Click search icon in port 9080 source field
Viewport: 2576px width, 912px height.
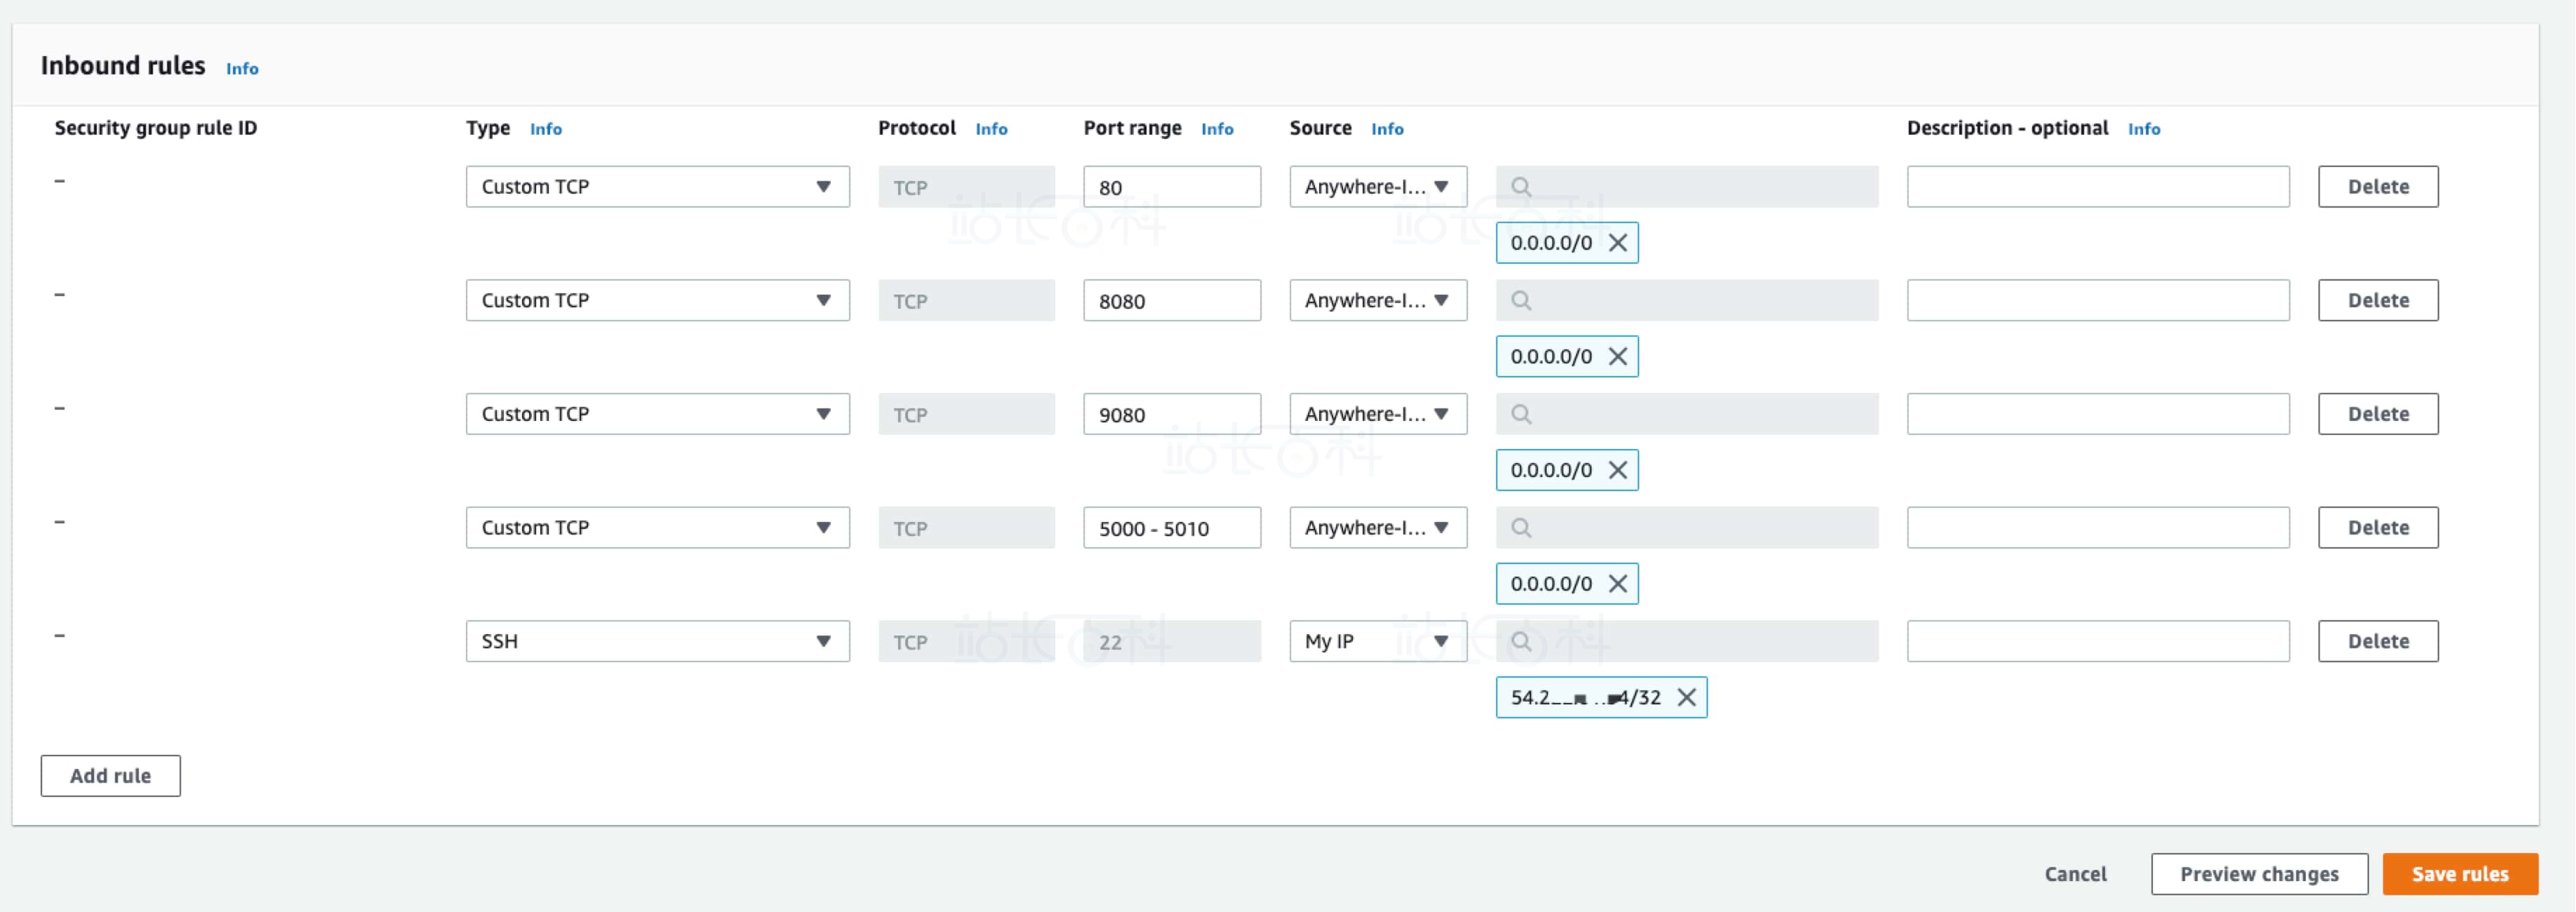pyautogui.click(x=1521, y=414)
